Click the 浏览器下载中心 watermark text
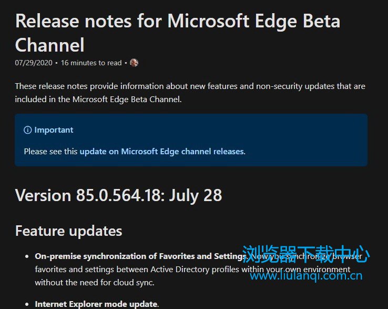 coord(306,254)
